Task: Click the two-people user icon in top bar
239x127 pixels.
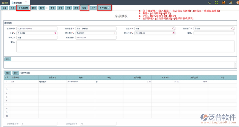Action: [231, 2]
